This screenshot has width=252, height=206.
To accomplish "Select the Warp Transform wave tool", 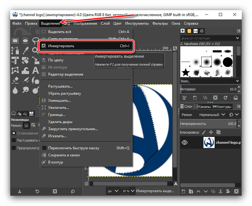I will (25, 70).
